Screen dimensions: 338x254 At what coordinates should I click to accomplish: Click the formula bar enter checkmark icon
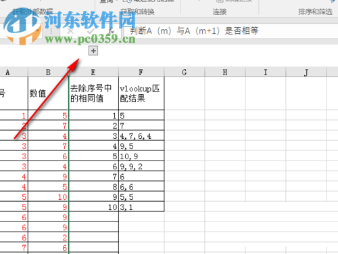[x=91, y=31]
